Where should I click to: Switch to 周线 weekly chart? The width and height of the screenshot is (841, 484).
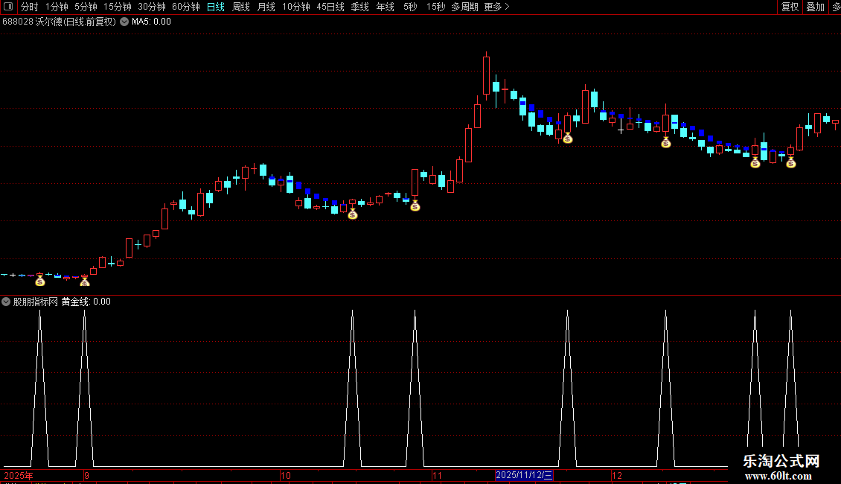point(241,7)
